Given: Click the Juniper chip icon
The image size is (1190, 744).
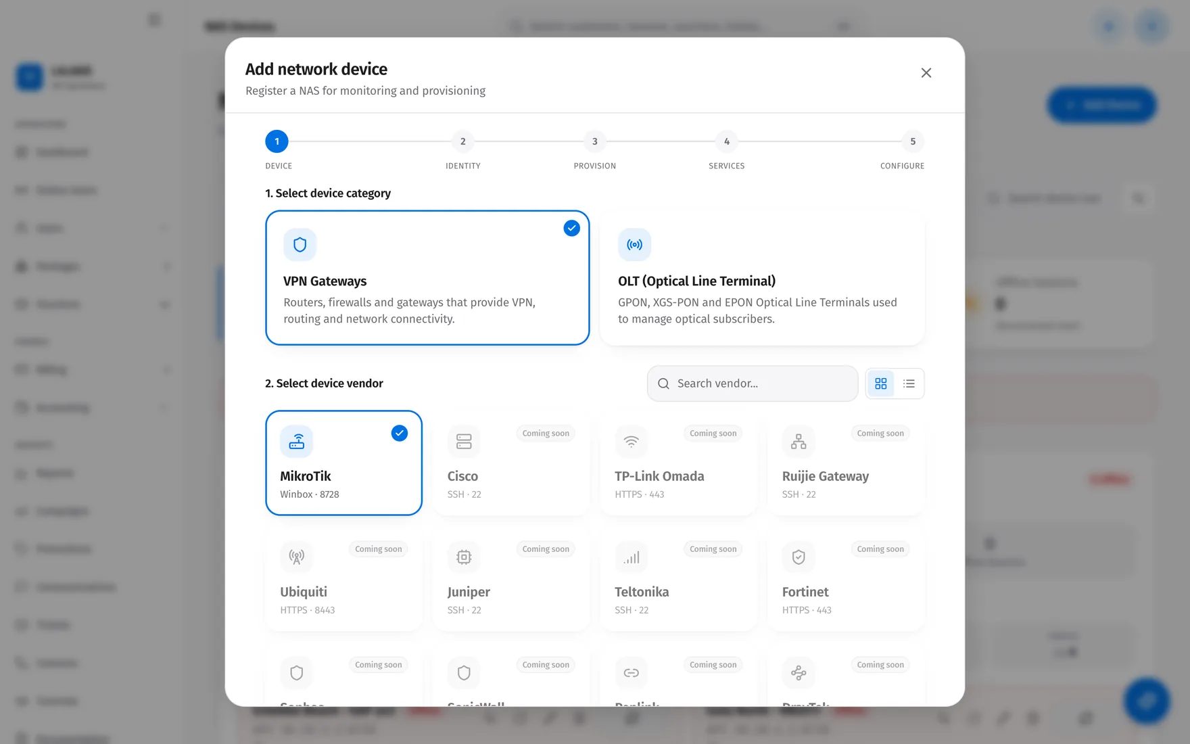Looking at the screenshot, I should tap(464, 557).
